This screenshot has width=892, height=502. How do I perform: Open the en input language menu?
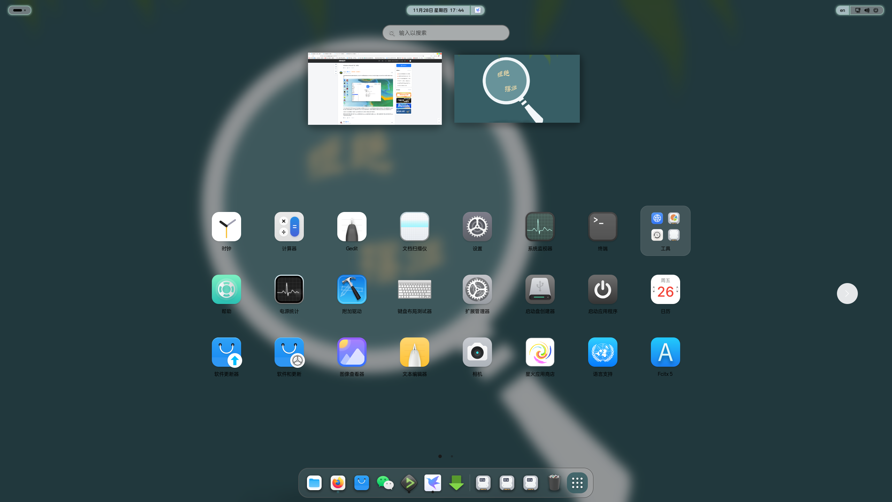click(x=842, y=10)
